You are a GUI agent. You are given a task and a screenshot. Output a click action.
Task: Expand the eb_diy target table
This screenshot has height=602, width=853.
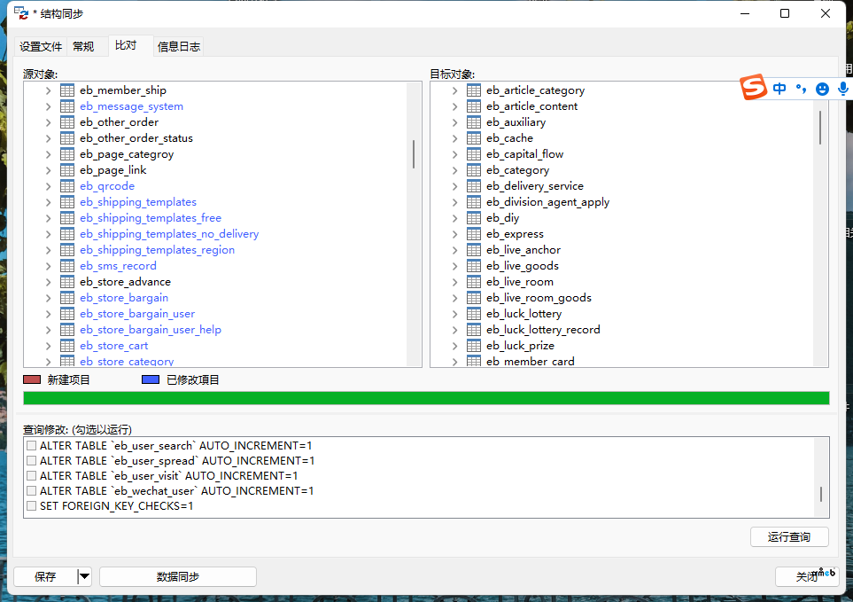[x=454, y=218]
